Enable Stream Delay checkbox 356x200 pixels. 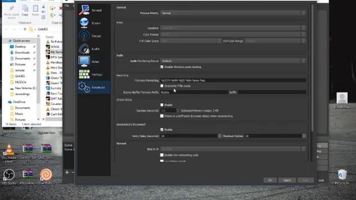tap(162, 105)
